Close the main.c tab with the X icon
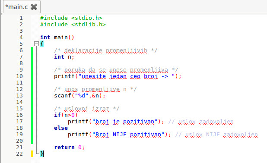 click(34, 7)
